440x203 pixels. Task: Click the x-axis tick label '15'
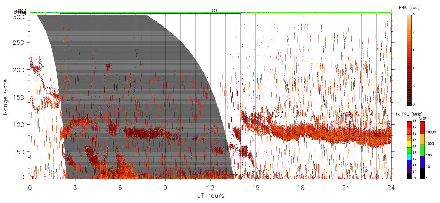coord(256,187)
